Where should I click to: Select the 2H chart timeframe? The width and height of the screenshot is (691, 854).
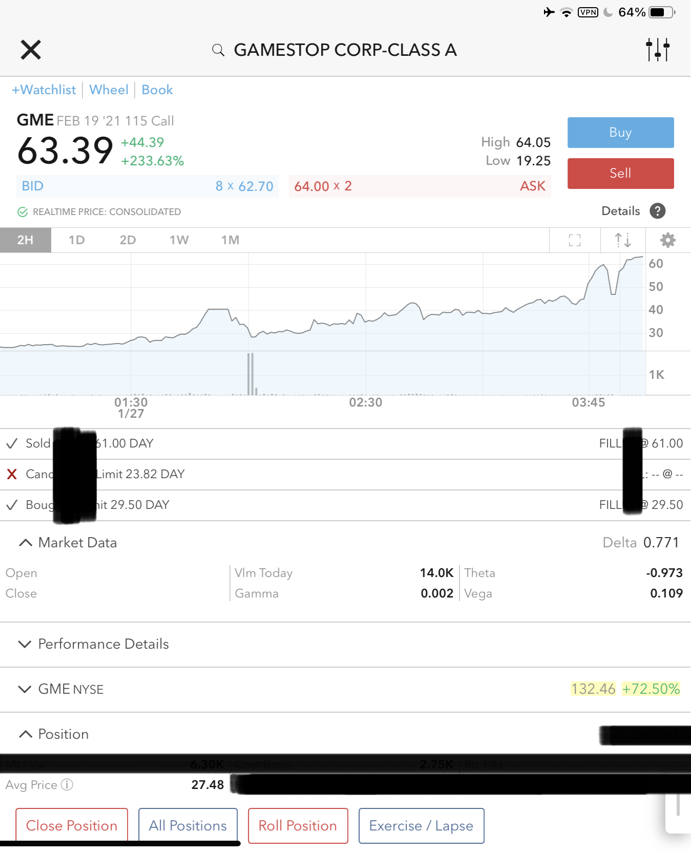[25, 240]
